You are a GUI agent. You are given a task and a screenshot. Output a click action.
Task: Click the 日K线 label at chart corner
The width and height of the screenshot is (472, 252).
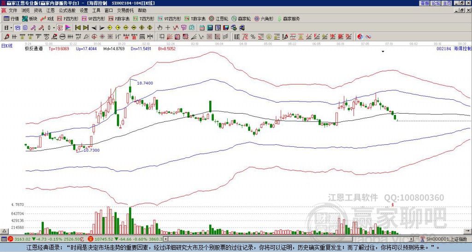coord(7,46)
